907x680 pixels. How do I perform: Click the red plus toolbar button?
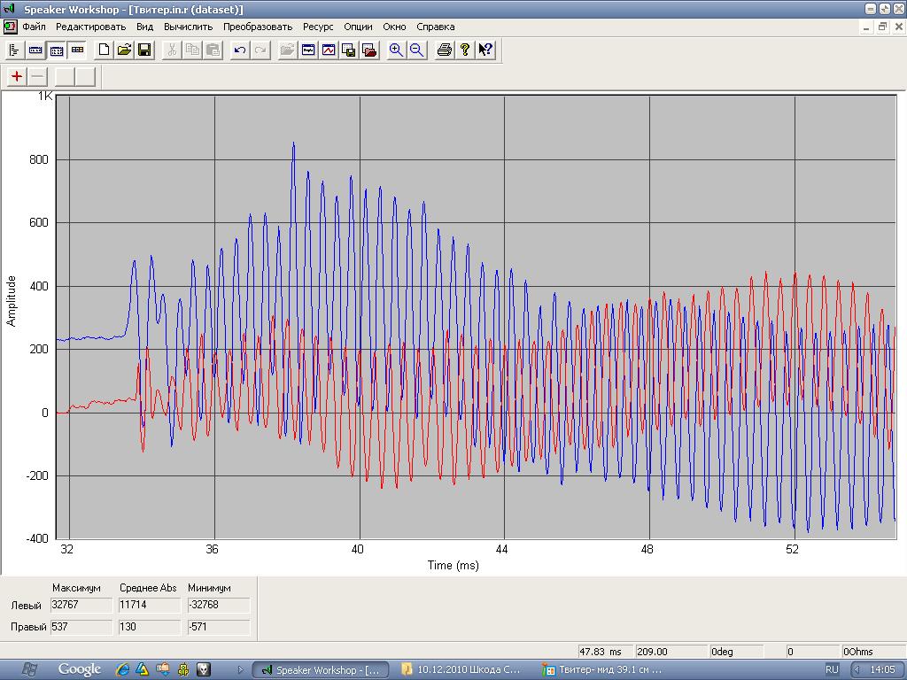click(17, 76)
